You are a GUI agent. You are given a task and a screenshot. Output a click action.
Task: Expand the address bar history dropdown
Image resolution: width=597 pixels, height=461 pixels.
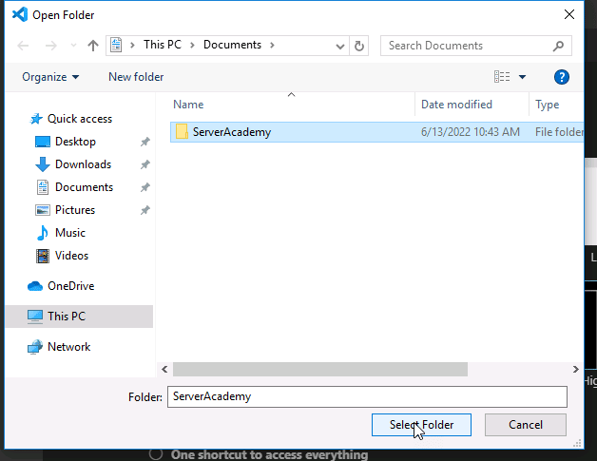pos(338,46)
